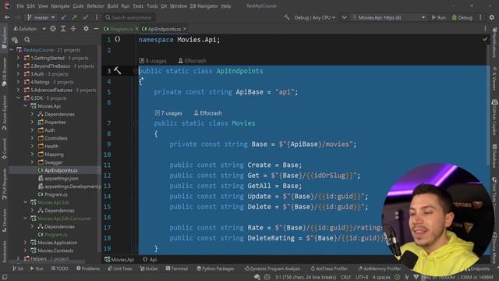Image resolution: width=499 pixels, height=281 pixels.
Task: Click the 4 spaces indent indicator
Action: 381,277
